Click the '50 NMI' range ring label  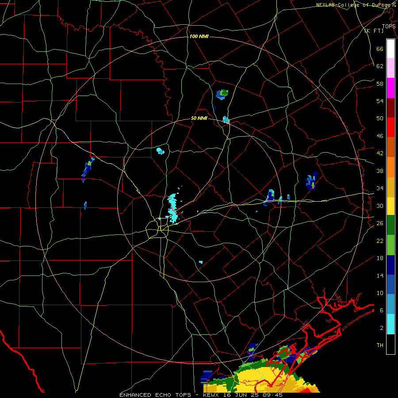point(199,118)
